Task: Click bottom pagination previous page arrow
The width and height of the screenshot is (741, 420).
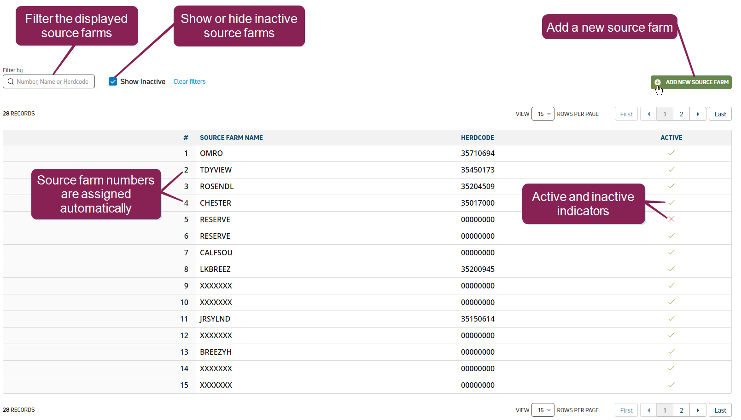Action: coord(648,410)
